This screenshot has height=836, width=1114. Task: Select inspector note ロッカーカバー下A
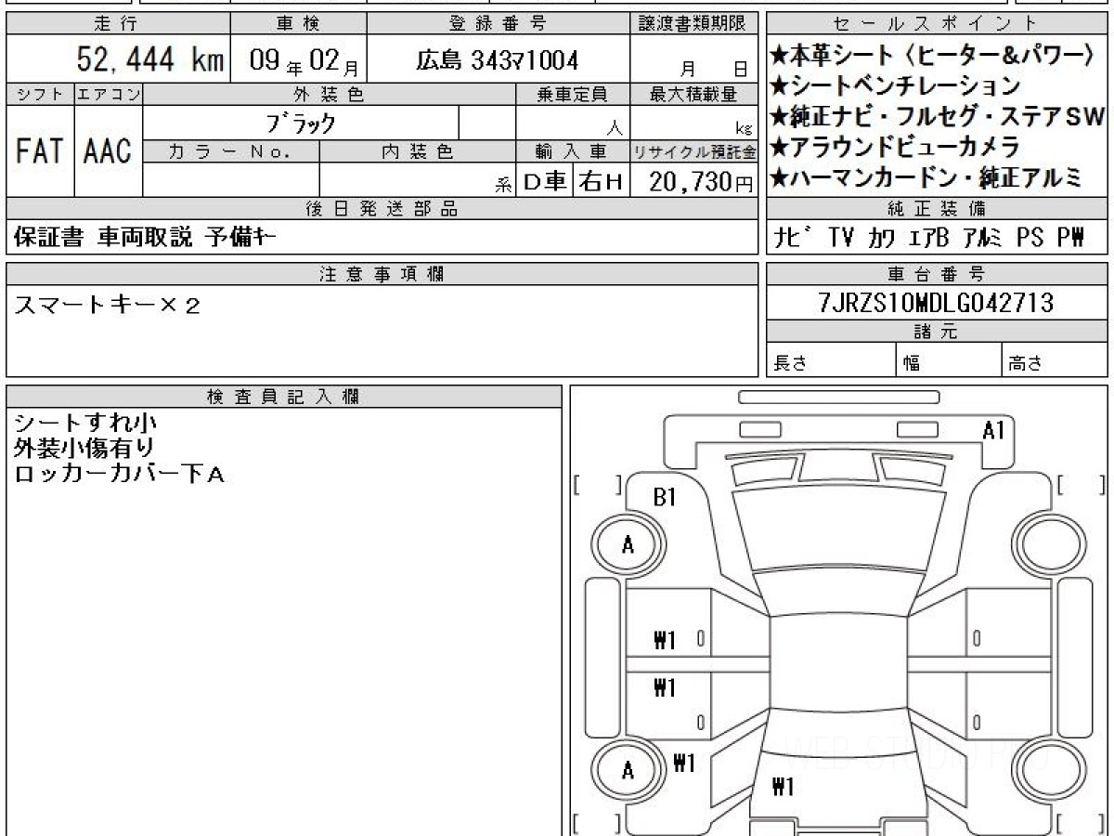point(120,474)
